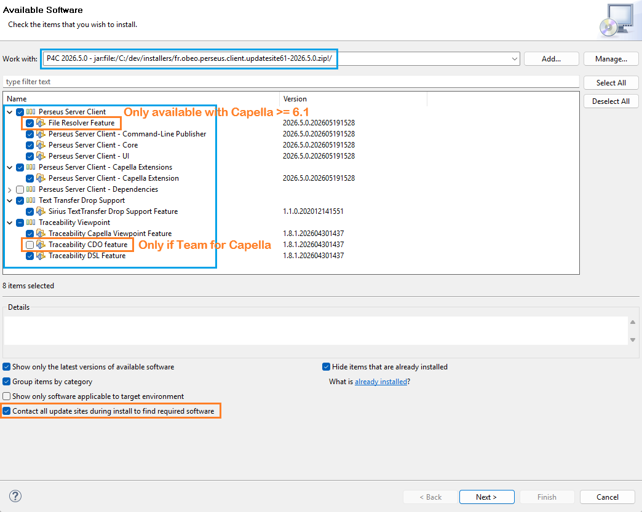642x512 pixels.
Task: Toggle the Traceability Viewpoint category checkbox
Action: 20,223
